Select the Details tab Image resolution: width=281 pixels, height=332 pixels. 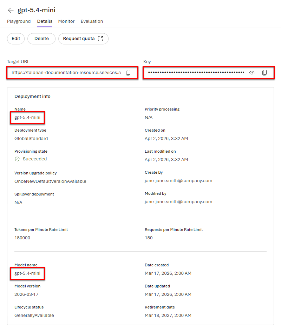pyautogui.click(x=45, y=21)
